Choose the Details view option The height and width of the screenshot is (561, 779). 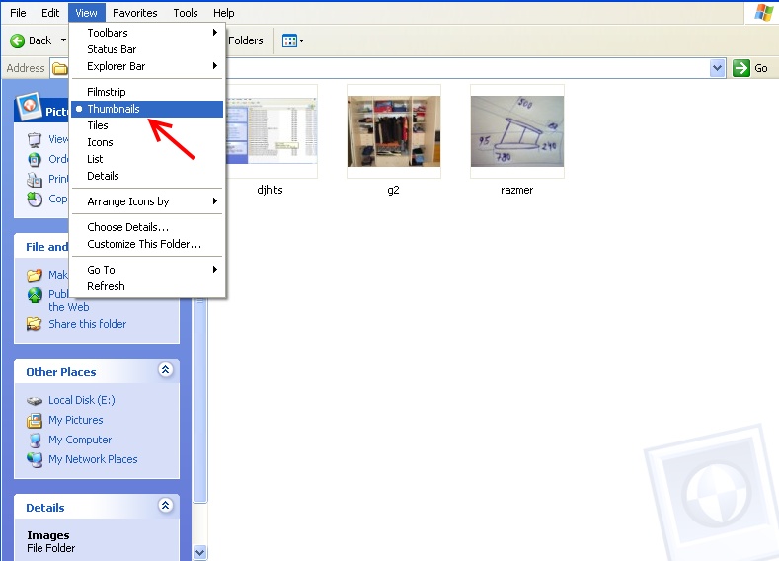[x=103, y=176]
